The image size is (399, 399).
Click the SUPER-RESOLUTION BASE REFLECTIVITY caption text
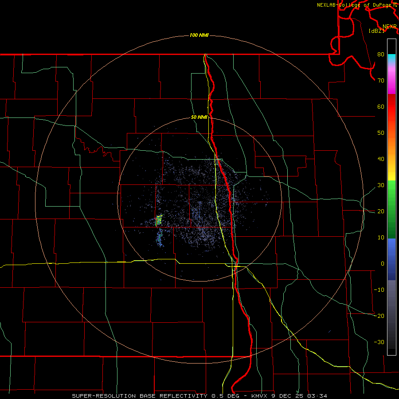pos(140,396)
